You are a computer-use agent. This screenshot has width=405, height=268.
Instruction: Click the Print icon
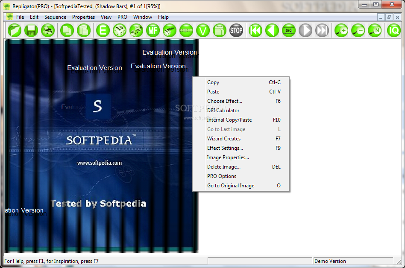click(x=48, y=30)
